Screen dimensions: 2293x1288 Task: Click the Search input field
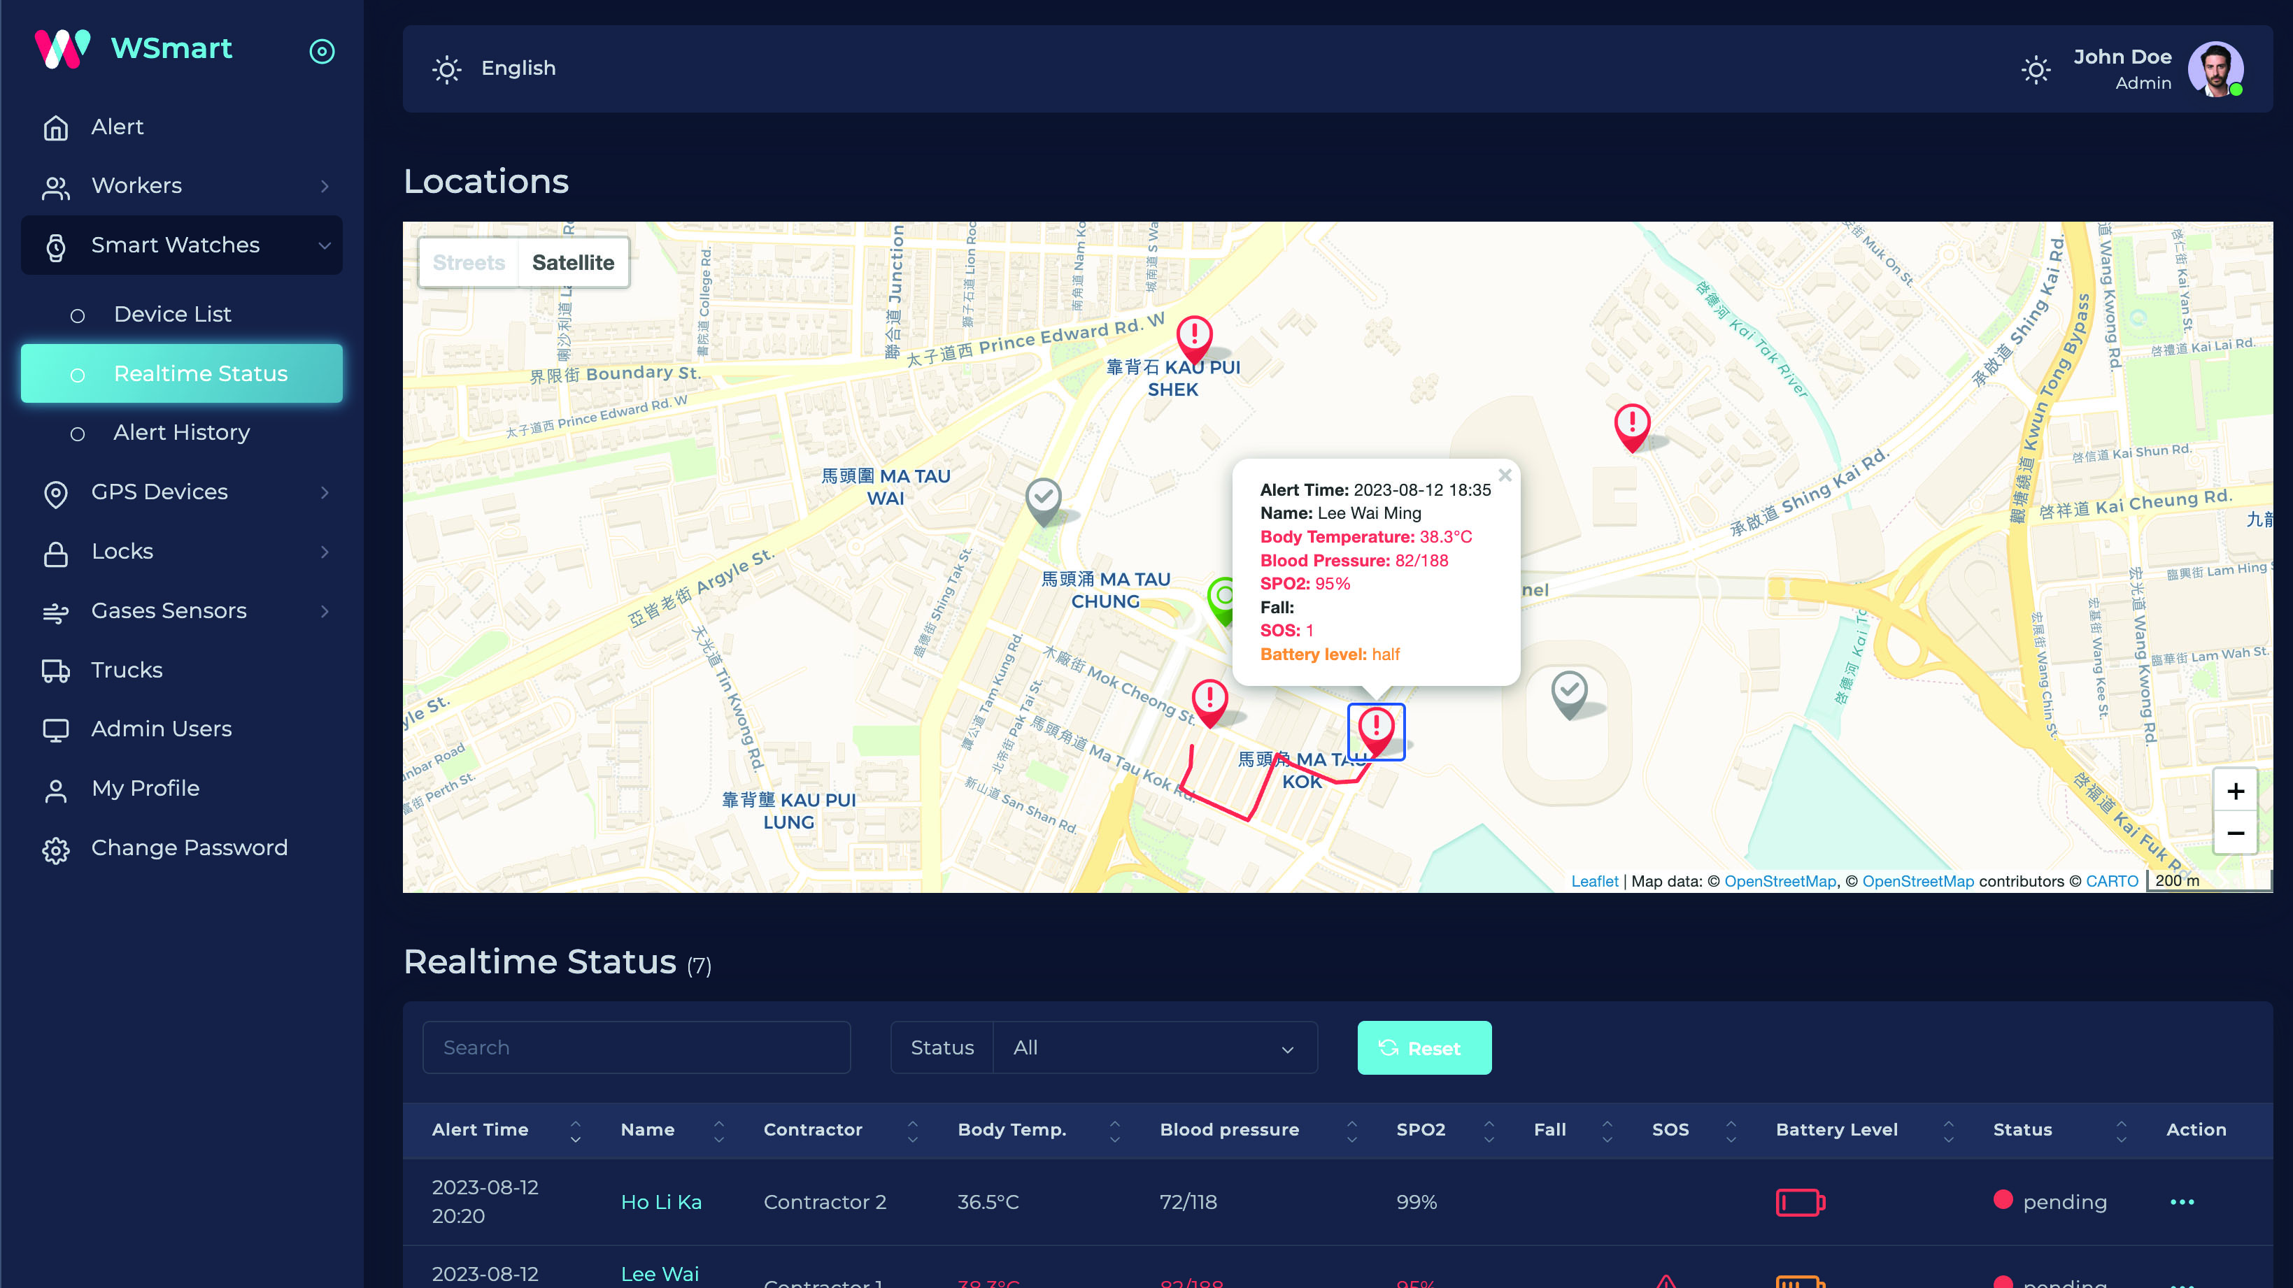[x=637, y=1048]
